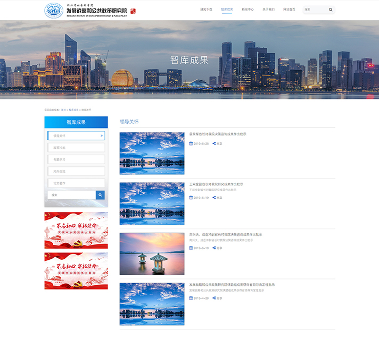Click the header search magnifier icon
Screen dimensions: 379x340
[x=331, y=10]
